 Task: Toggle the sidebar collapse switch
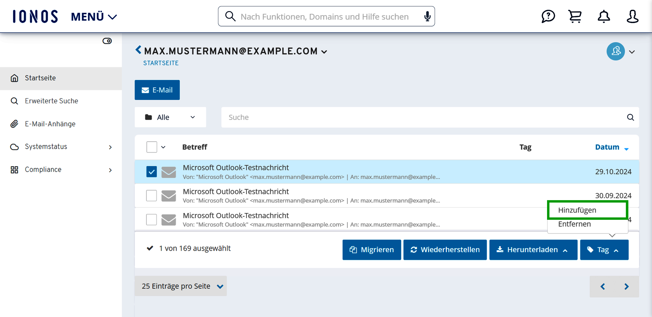[x=107, y=41]
